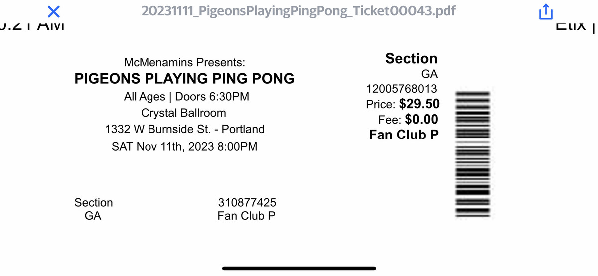
Task: Tap the Fee $0.00 text
Action: (x=408, y=119)
